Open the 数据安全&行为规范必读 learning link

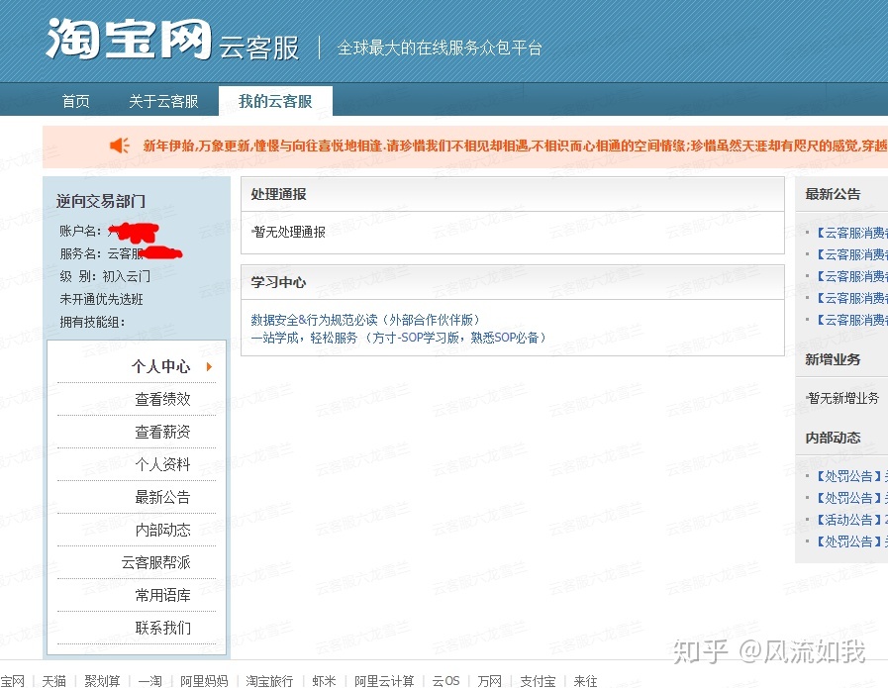pos(366,320)
